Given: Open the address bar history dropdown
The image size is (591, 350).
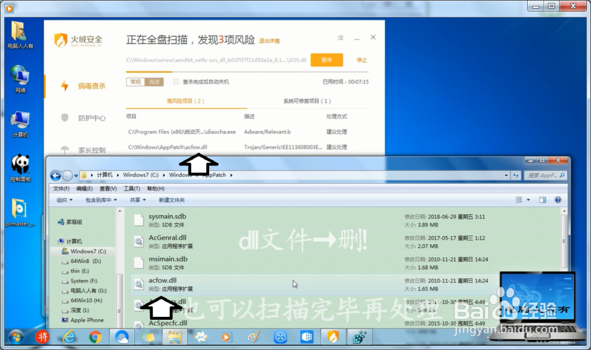Looking at the screenshot, I should pyautogui.click(x=506, y=176).
